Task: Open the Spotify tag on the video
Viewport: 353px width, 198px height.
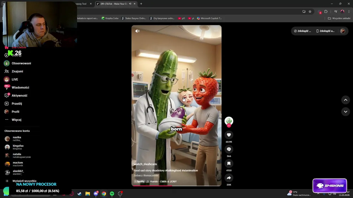Action: pyautogui.click(x=139, y=182)
